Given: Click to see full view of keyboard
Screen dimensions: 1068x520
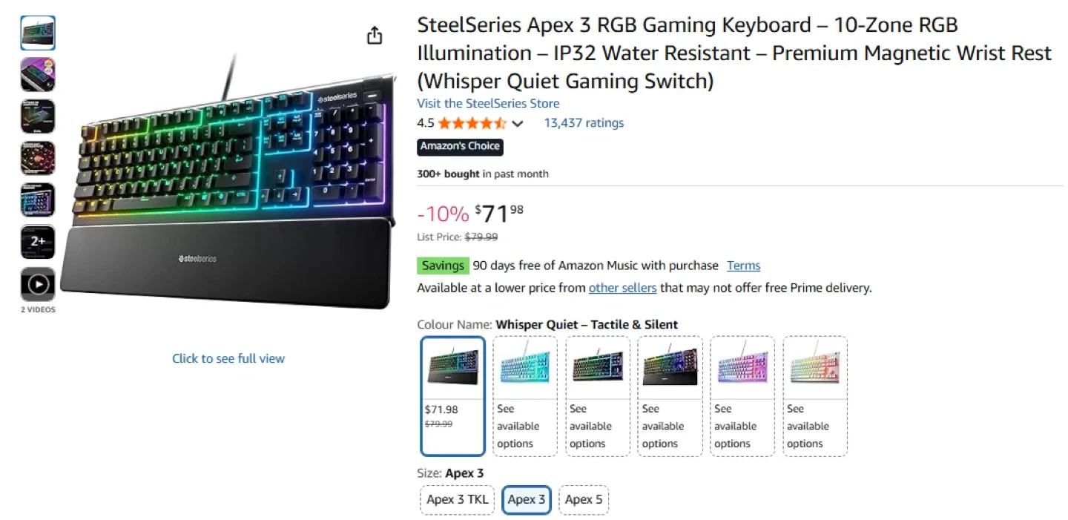Looking at the screenshot, I should pyautogui.click(x=228, y=358).
